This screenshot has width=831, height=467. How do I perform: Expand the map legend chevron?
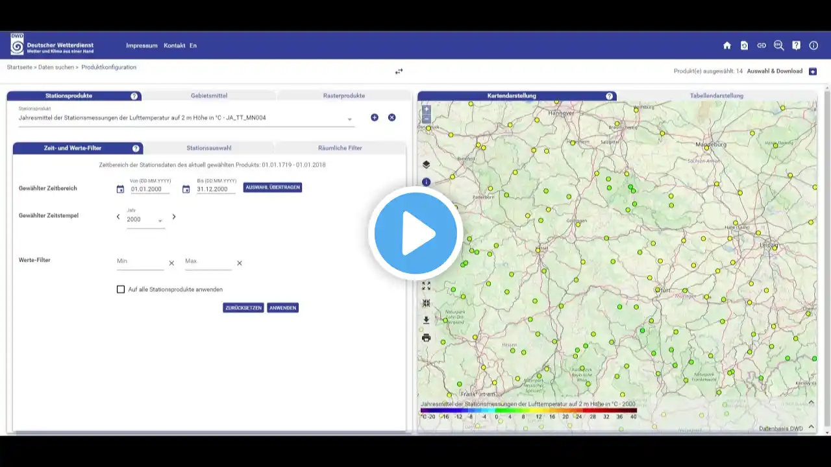[811, 403]
